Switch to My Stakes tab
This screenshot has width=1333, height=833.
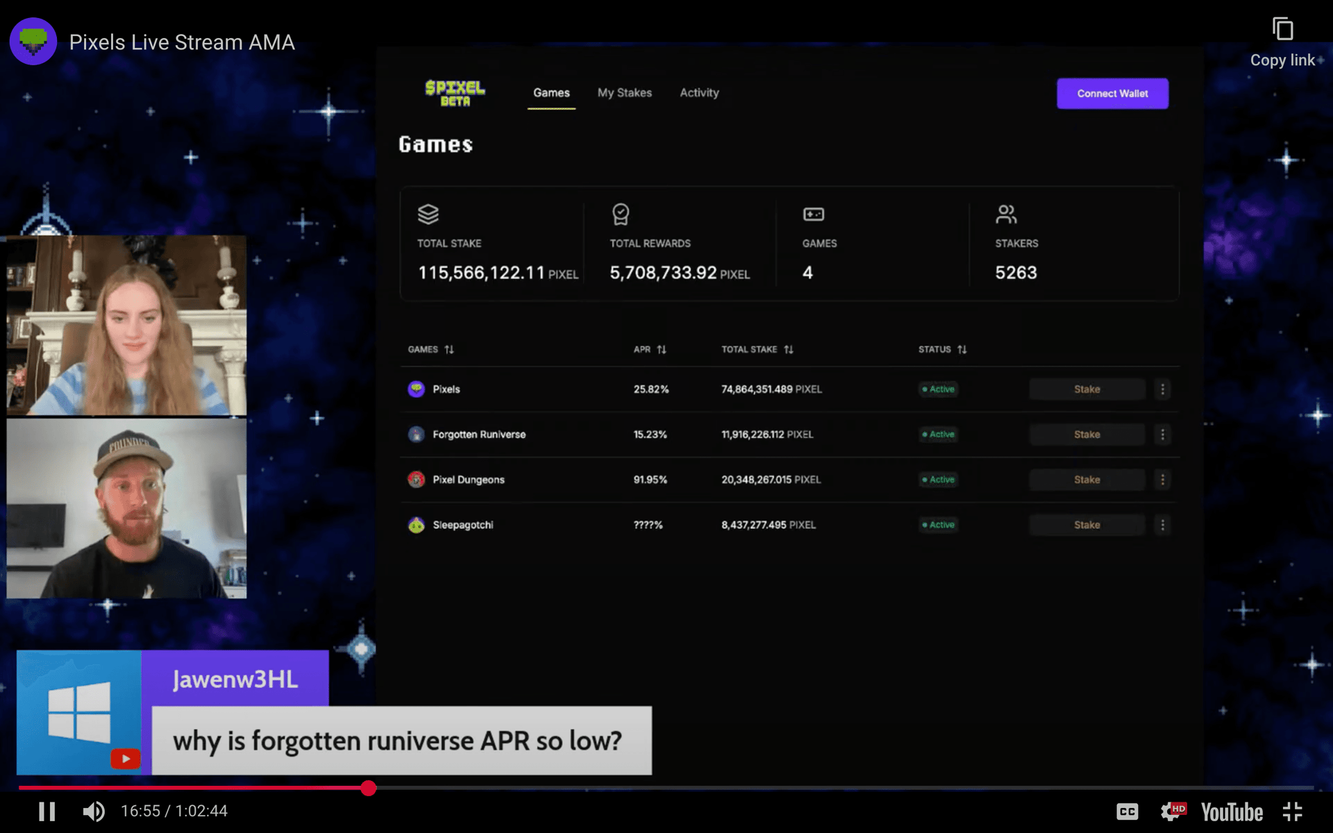(624, 93)
